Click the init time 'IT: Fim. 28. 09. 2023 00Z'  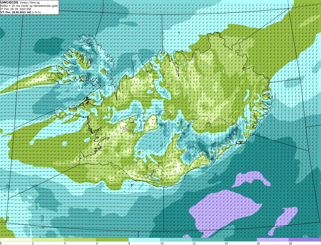[x=16, y=9]
